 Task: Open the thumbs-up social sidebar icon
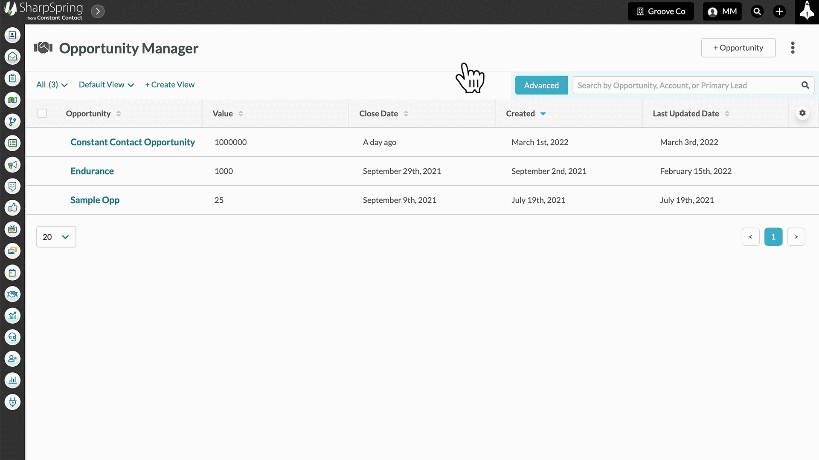point(12,208)
